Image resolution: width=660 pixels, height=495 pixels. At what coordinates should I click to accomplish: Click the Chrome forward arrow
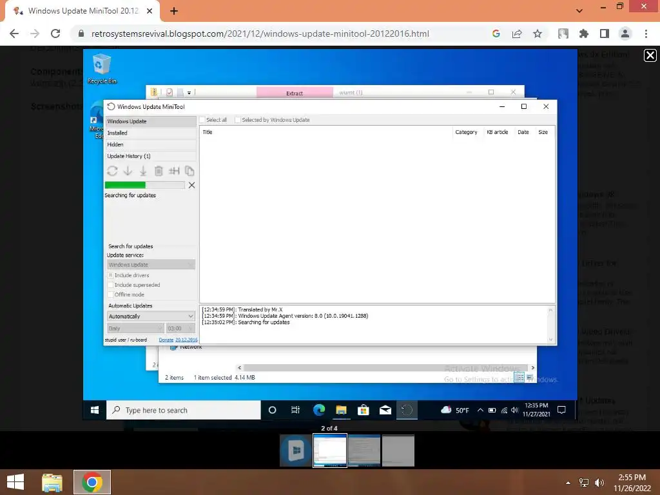pyautogui.click(x=35, y=34)
